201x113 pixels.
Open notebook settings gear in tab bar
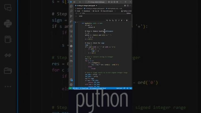(125, 6)
